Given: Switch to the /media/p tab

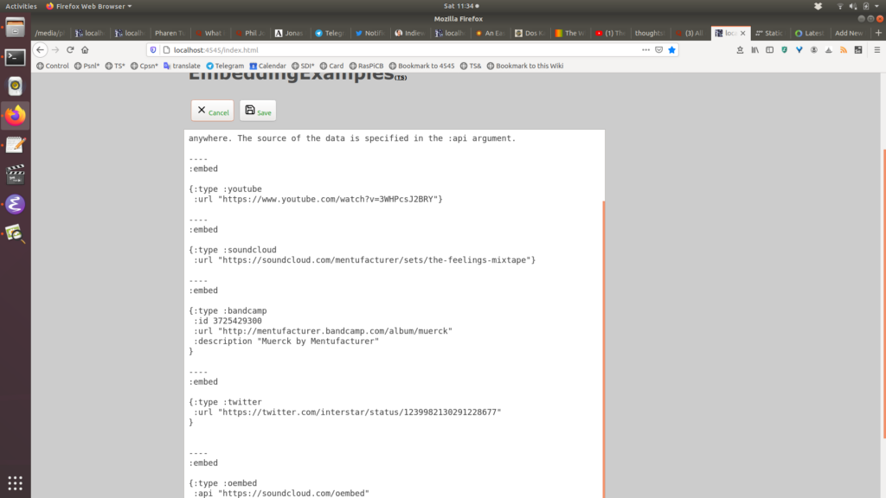Looking at the screenshot, I should point(49,33).
